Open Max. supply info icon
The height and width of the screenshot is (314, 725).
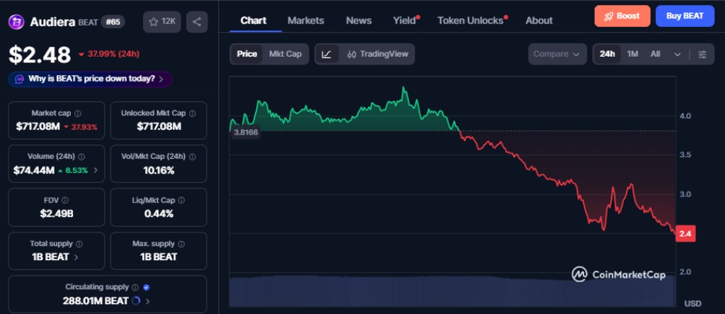coord(181,244)
